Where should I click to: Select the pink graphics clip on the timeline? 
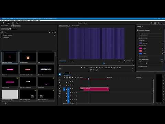[95, 89]
